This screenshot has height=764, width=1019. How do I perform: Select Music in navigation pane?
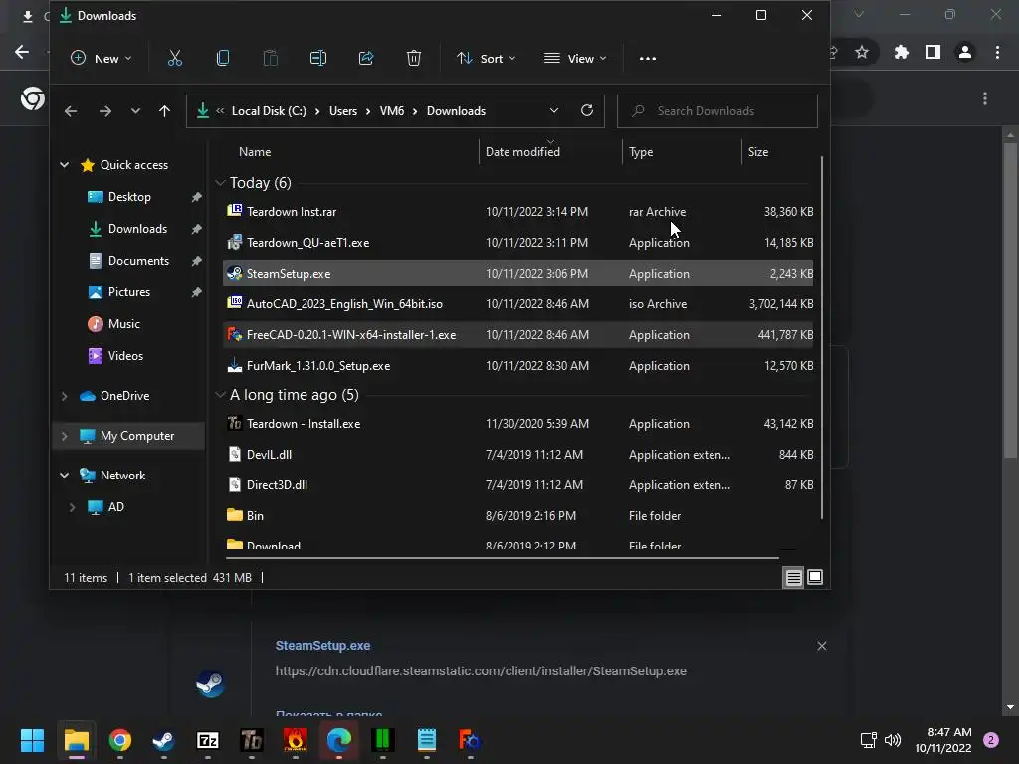[x=123, y=324]
